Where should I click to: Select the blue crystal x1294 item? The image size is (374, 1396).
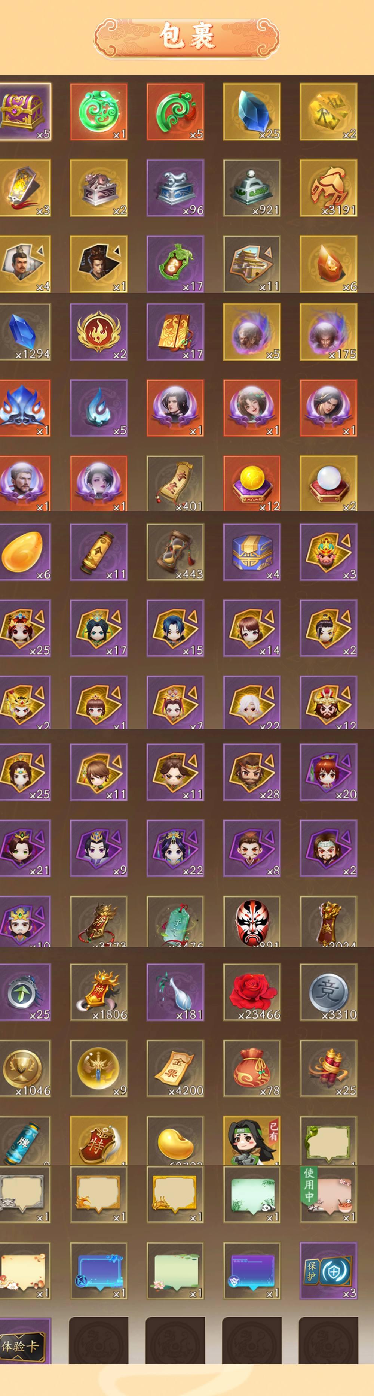[25, 332]
